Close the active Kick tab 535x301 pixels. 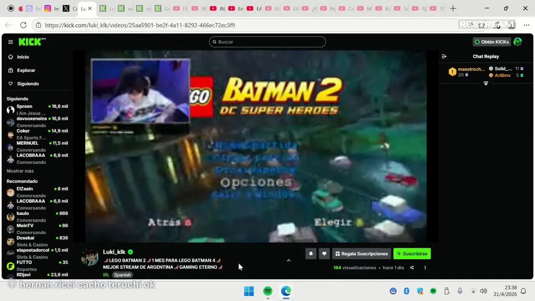(89, 8)
